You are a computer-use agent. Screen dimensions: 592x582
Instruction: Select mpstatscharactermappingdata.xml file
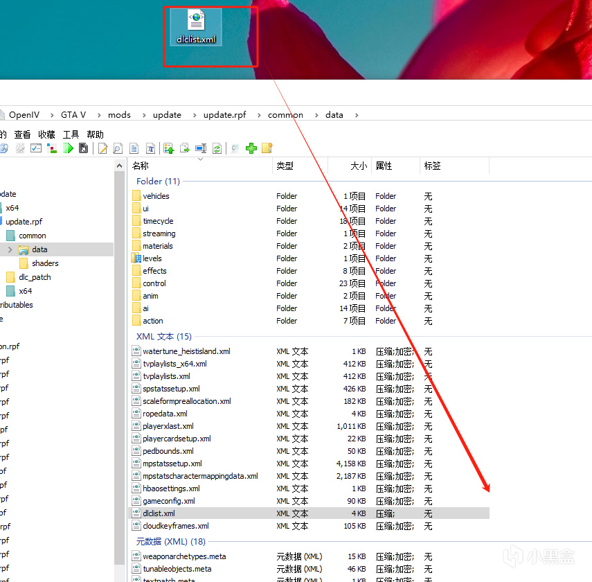pyautogui.click(x=310, y=476)
